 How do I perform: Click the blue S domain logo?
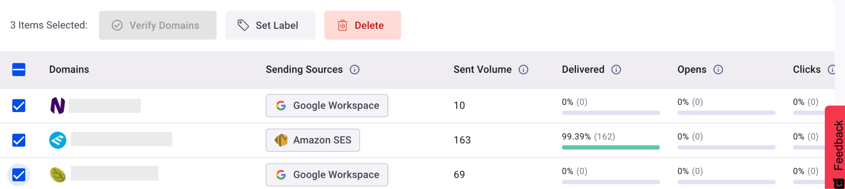coord(58,140)
